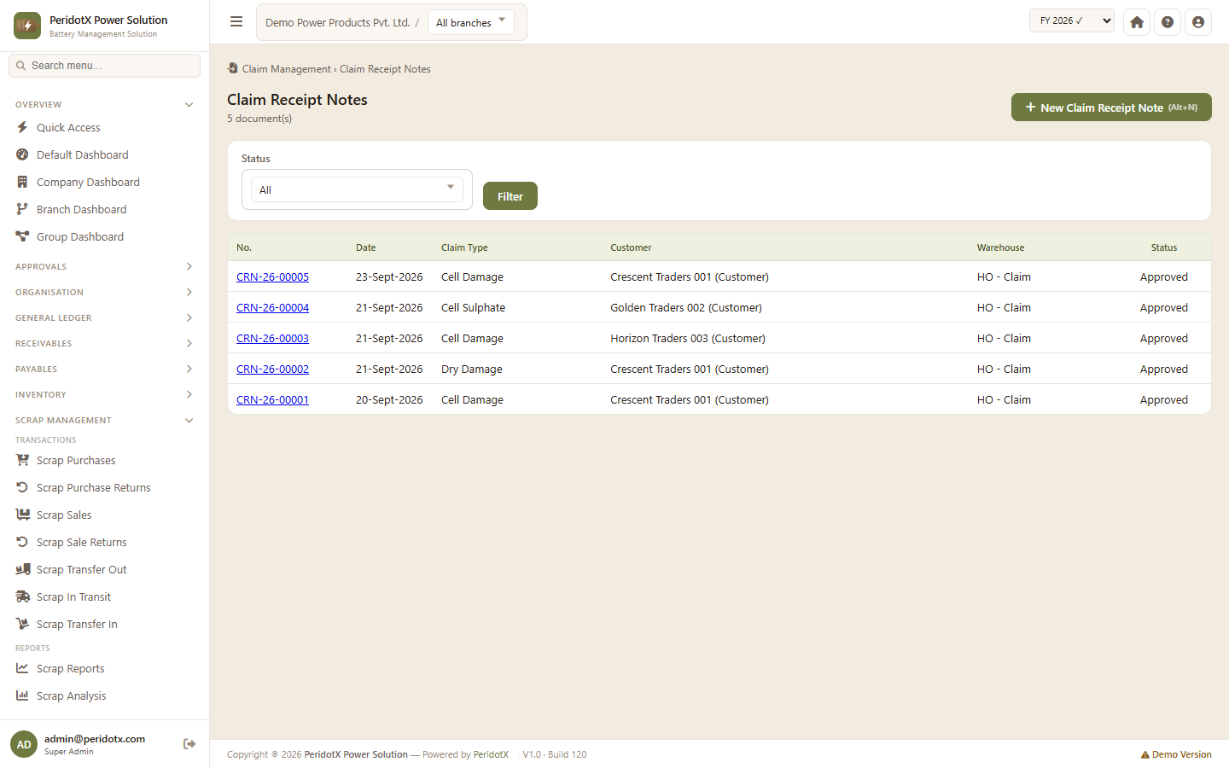Open the Status filter dropdown

(357, 189)
